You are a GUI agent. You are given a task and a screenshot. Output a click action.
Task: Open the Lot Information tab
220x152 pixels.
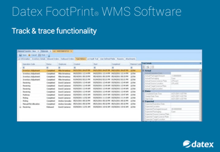coord(24,59)
